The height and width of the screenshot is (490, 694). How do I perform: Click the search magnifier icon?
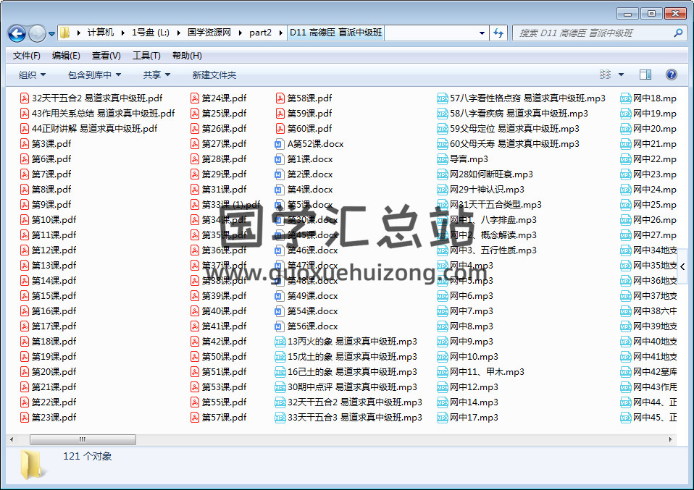pos(677,33)
